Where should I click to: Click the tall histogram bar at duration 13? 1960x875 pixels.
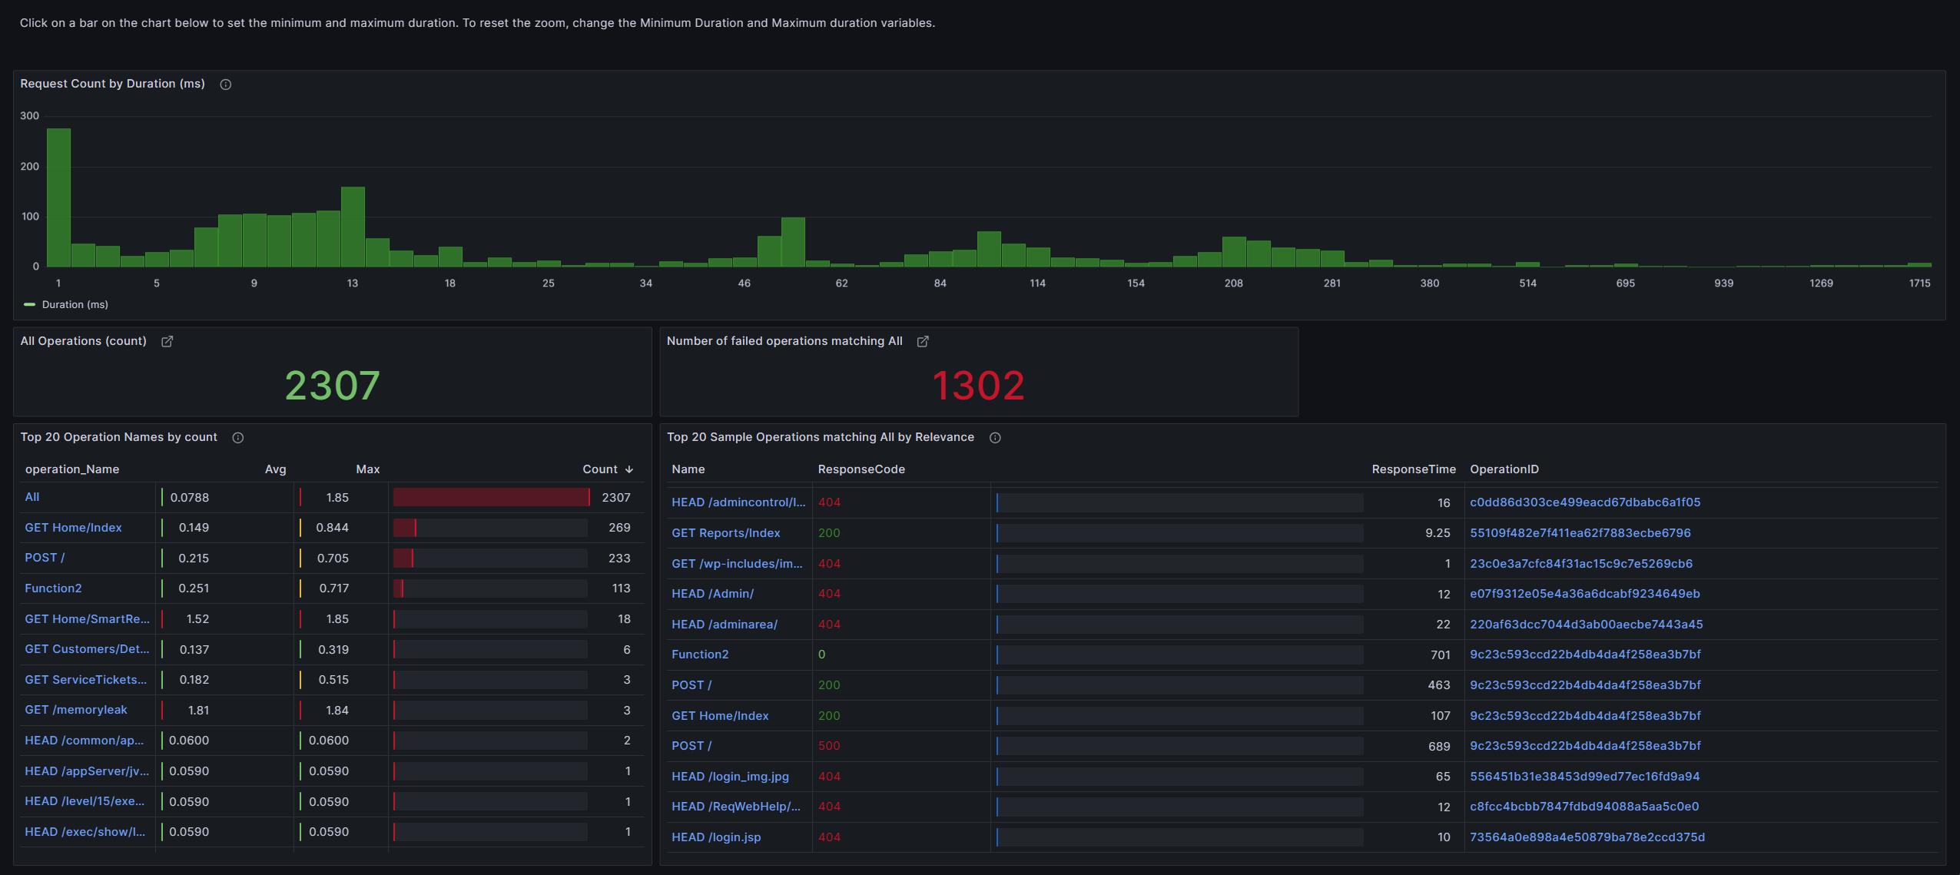click(353, 227)
